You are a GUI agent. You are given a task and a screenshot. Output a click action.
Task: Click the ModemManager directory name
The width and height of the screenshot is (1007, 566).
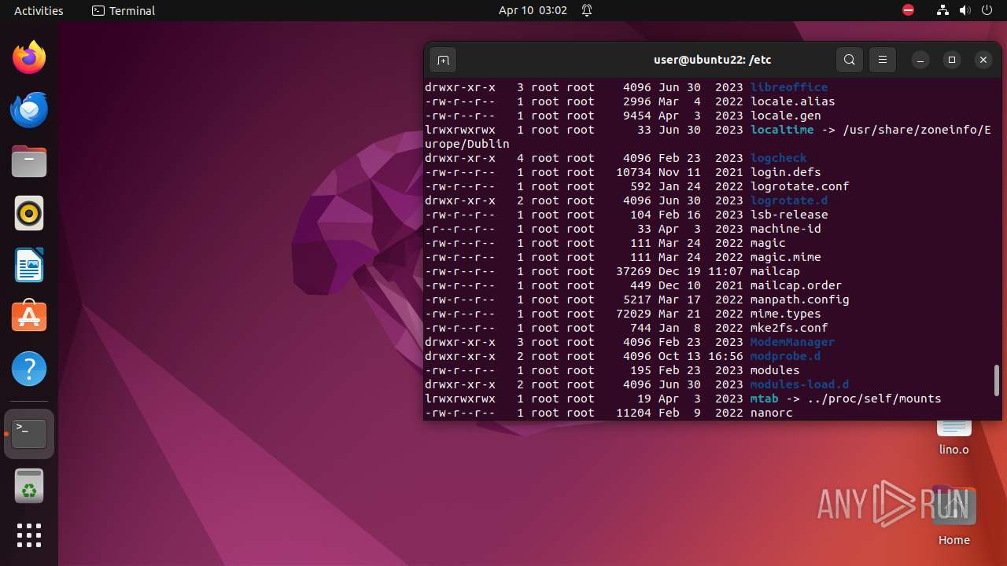click(793, 342)
